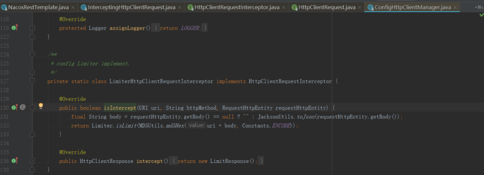Close NacosRestTemplate.java tab
Viewport: 484px width, 175px height.
click(x=73, y=8)
